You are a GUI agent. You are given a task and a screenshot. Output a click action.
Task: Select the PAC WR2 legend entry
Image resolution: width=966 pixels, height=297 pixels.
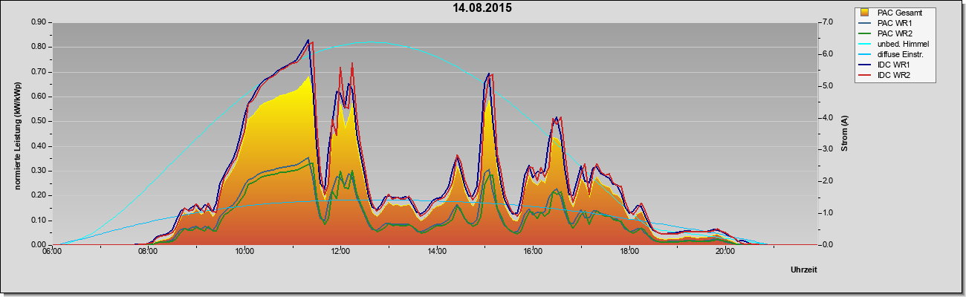click(890, 33)
